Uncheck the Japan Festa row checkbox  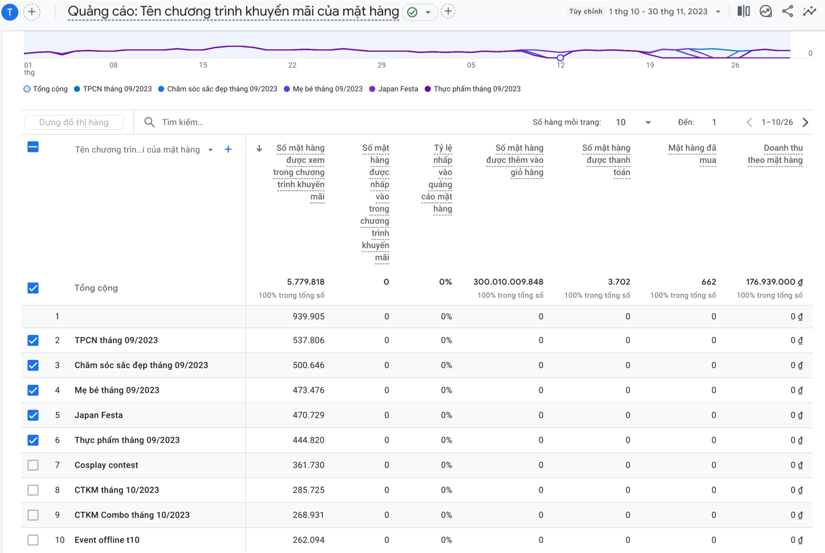(x=33, y=415)
